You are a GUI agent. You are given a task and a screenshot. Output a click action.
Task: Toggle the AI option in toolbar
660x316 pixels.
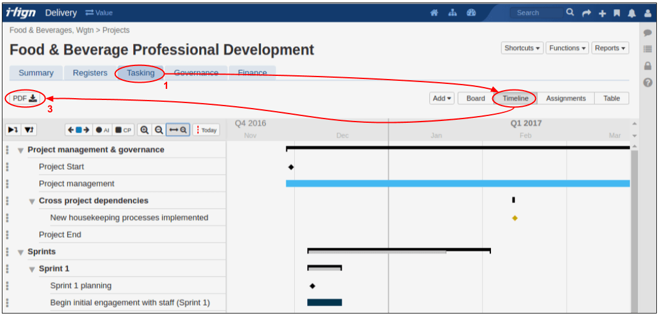(102, 130)
